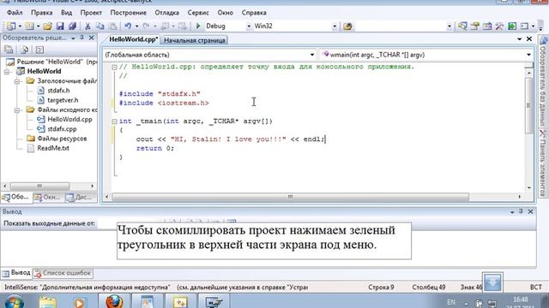
Task: Select targetver.h in the solution tree
Action: (63, 100)
